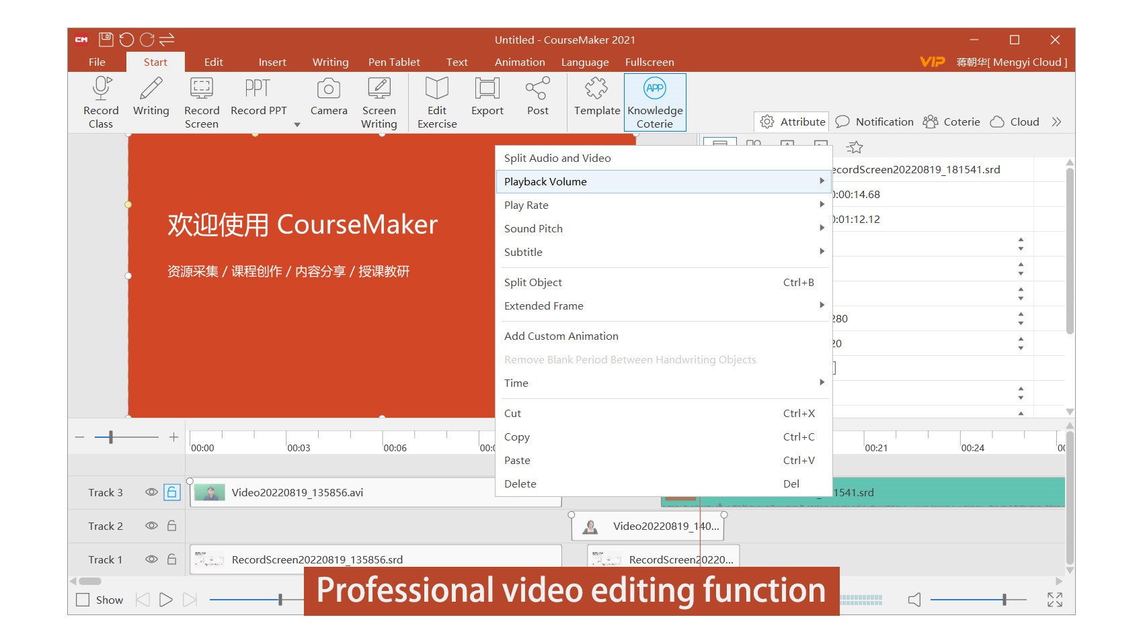Adjust the timeline zoom slider handle
Image resolution: width=1143 pixels, height=642 pixels.
[x=111, y=437]
